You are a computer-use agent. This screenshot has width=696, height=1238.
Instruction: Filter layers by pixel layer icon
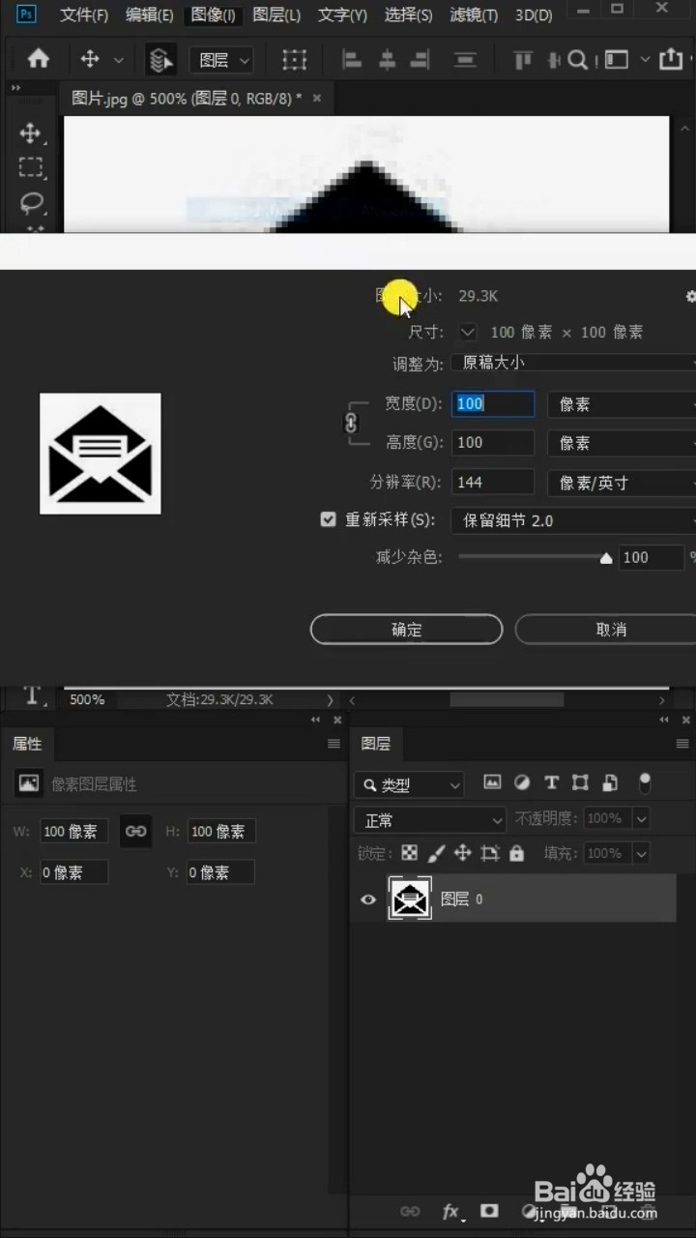coord(492,783)
